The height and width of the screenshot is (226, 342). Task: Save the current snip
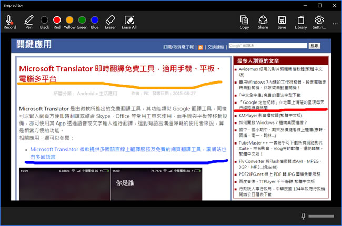pos(282,22)
